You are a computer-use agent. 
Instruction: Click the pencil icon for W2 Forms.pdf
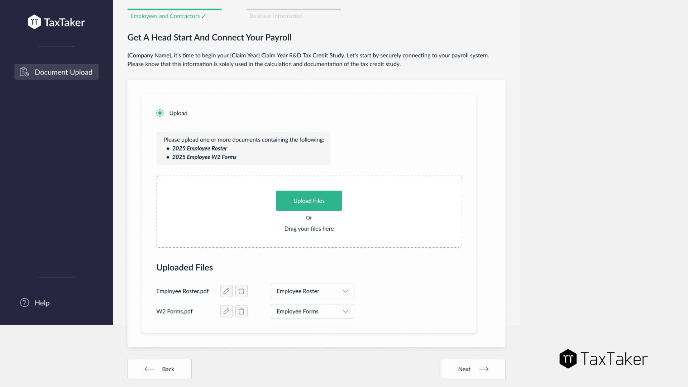(226, 311)
